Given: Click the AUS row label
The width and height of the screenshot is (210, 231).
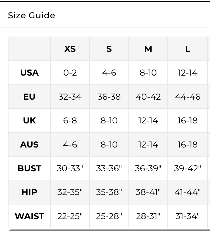Looking at the screenshot, I should click(30, 144).
